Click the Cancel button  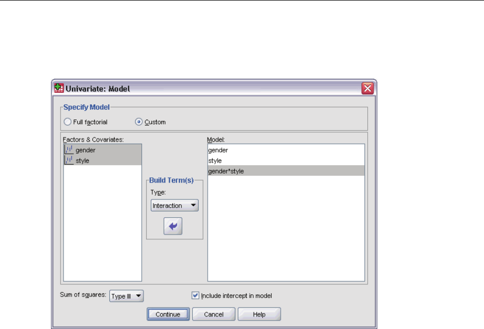pyautogui.click(x=213, y=314)
